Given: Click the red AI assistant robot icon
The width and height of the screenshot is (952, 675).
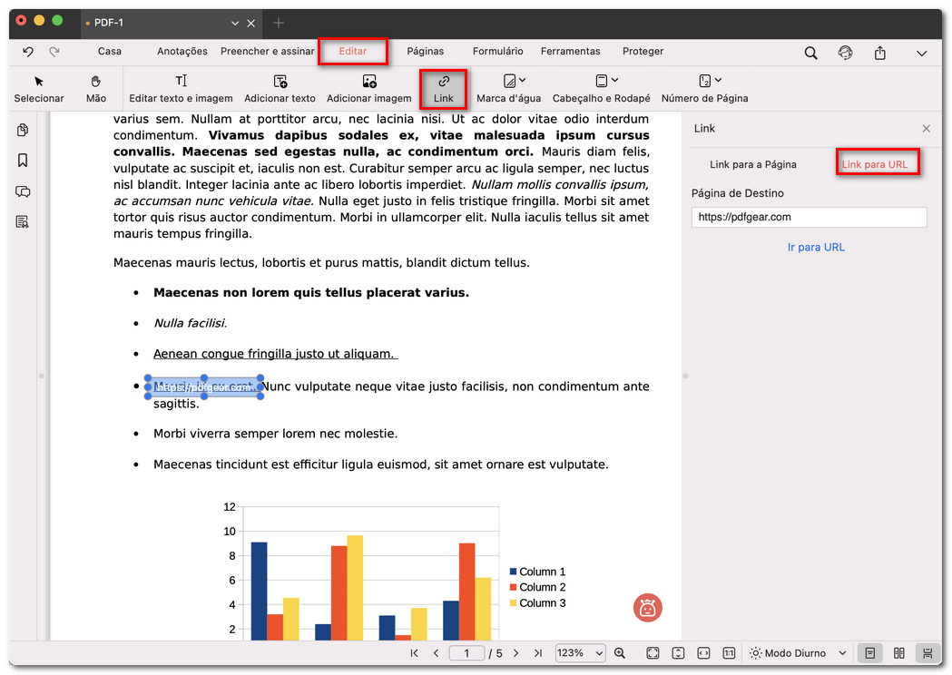Looking at the screenshot, I should [x=647, y=608].
